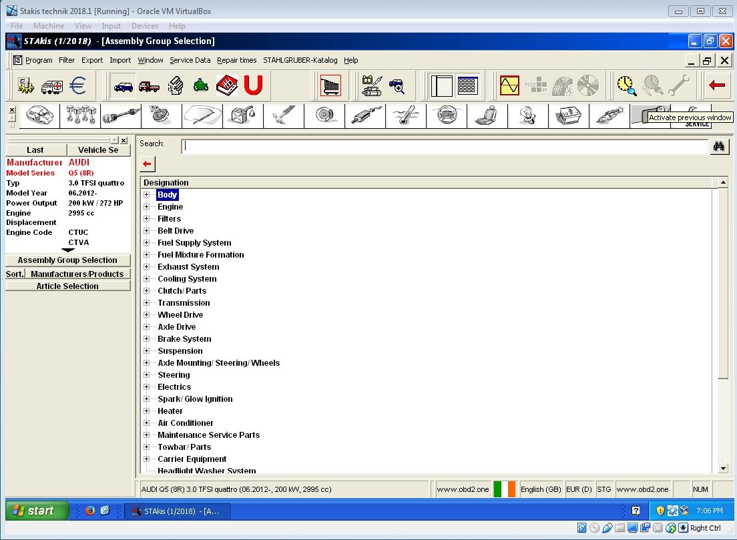Click the Article Selection button
737x540 pixels.
point(67,286)
